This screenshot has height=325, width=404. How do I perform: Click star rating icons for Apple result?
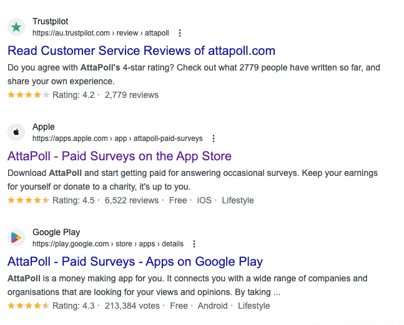(29, 200)
